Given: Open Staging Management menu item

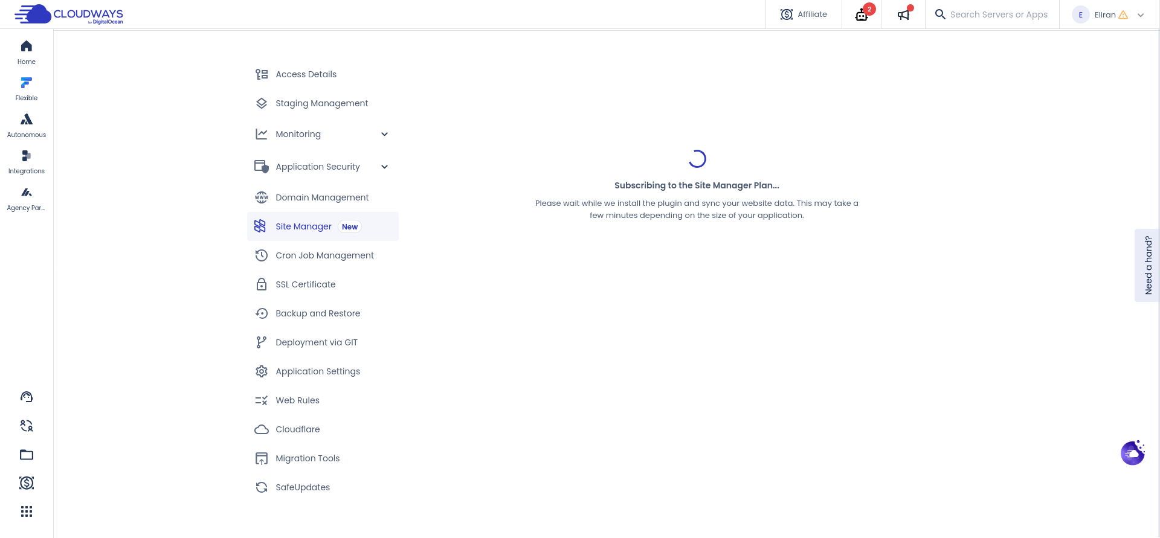Looking at the screenshot, I should [x=323, y=103].
